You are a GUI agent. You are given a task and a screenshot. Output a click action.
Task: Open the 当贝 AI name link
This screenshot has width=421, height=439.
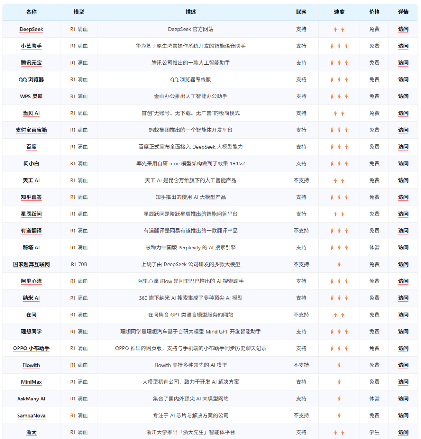pyautogui.click(x=31, y=113)
